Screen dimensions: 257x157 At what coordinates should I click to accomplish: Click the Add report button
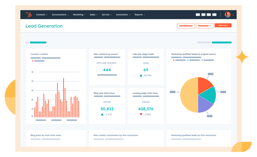click(x=223, y=25)
